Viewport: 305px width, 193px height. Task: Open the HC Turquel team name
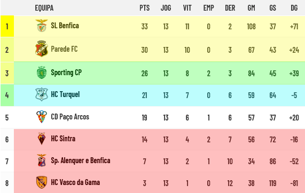(65, 94)
